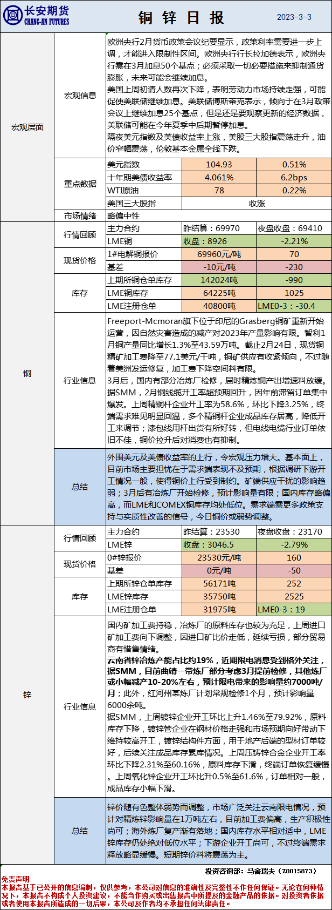Select the "宏观层面" section label

[x=27, y=127]
